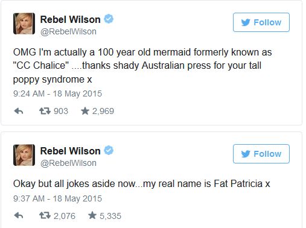Open Rebel Wilson name link, first tweet
Image resolution: width=306 pixels, height=228 pixels.
pos(70,19)
